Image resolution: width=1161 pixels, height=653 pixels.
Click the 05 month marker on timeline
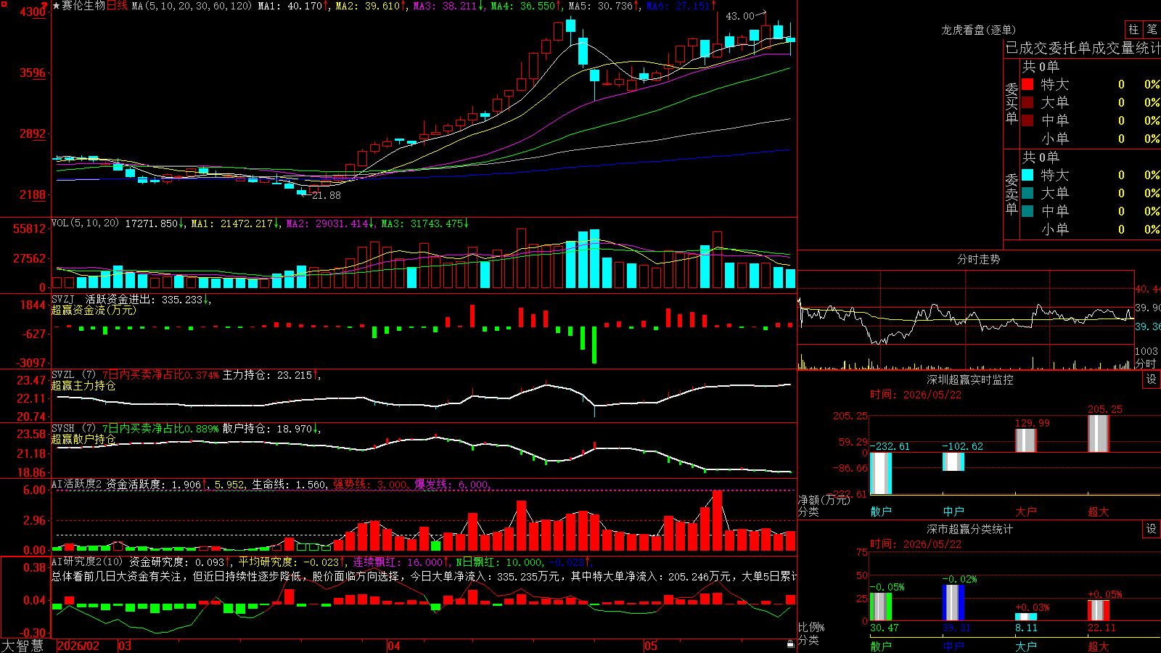click(651, 646)
